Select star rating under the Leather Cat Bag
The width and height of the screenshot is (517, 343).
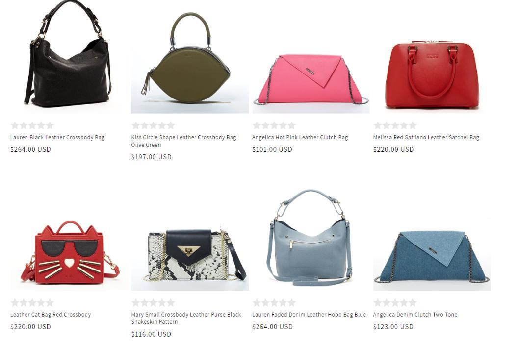click(32, 303)
